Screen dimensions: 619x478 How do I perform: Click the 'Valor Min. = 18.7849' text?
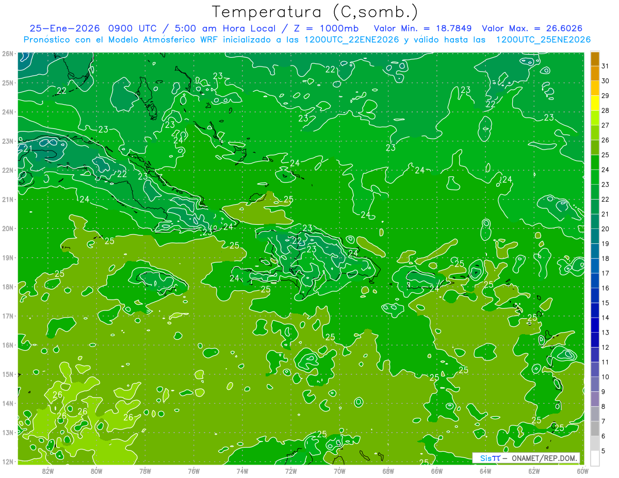422,28
